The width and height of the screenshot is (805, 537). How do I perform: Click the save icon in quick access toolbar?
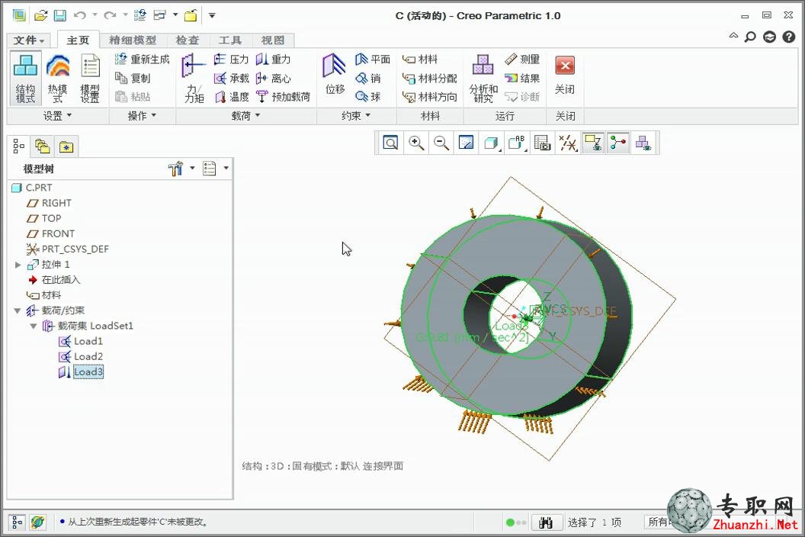pyautogui.click(x=60, y=15)
